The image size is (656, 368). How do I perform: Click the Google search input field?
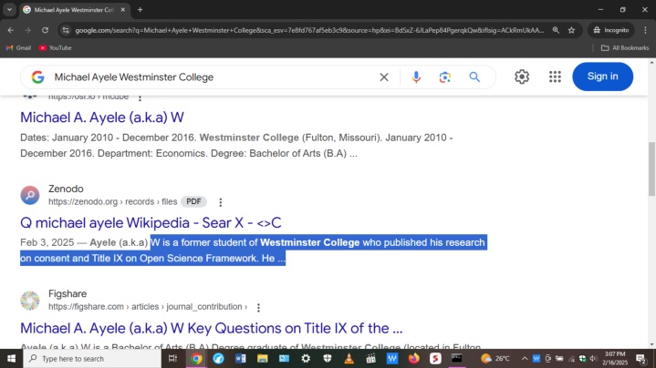[x=212, y=77]
